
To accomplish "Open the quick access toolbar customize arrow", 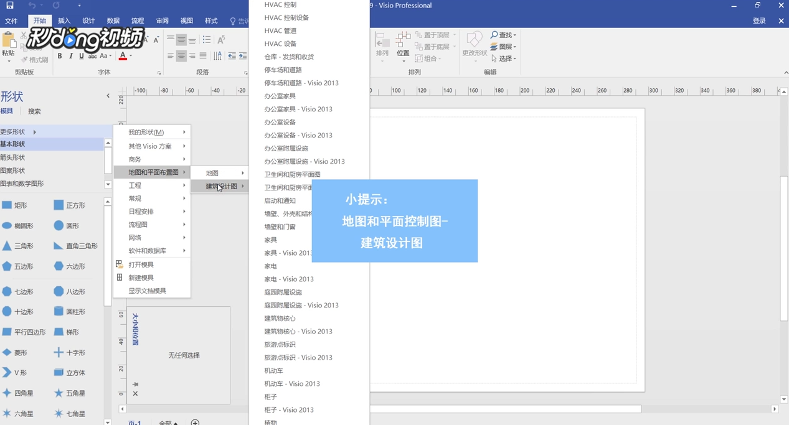I will 79,6.
